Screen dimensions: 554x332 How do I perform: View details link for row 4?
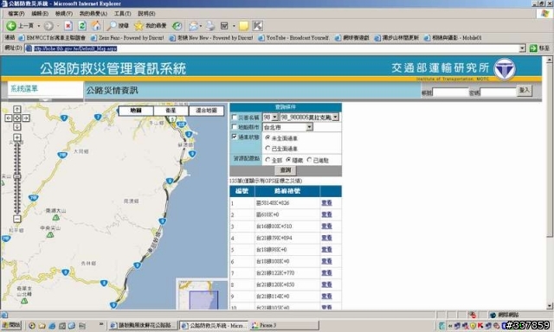(x=326, y=238)
